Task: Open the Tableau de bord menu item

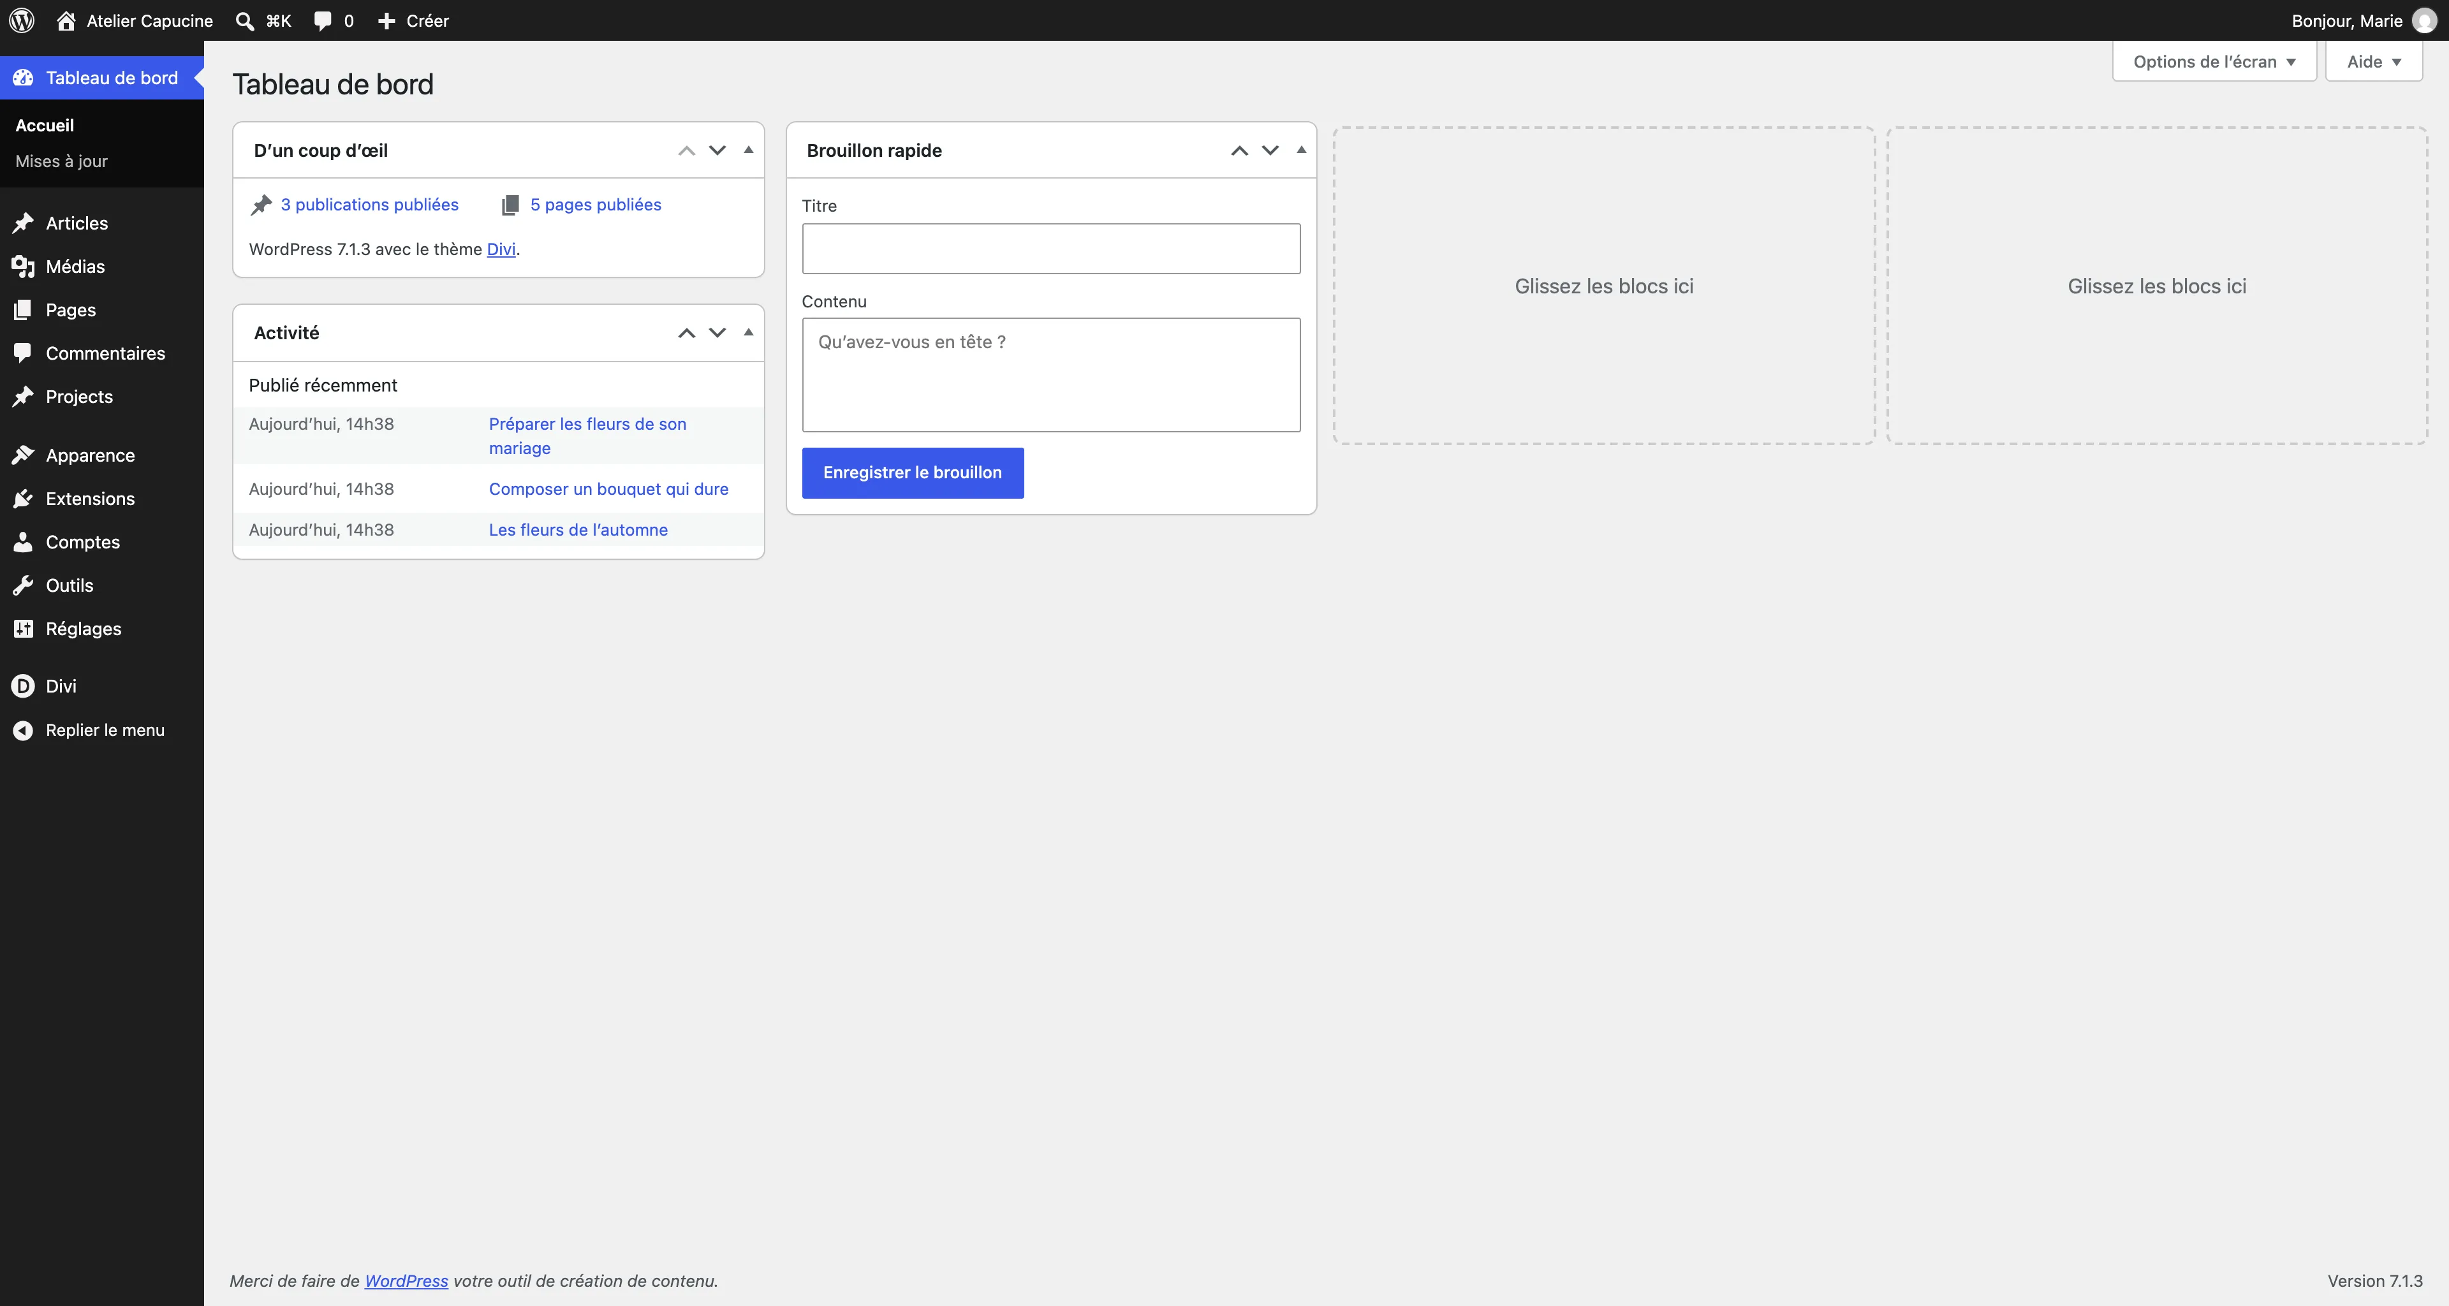Action: (x=102, y=78)
